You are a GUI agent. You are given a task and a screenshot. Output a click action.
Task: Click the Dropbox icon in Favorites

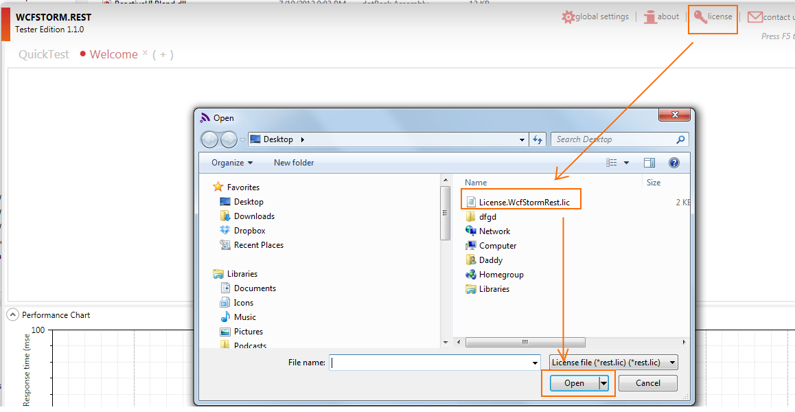click(225, 230)
